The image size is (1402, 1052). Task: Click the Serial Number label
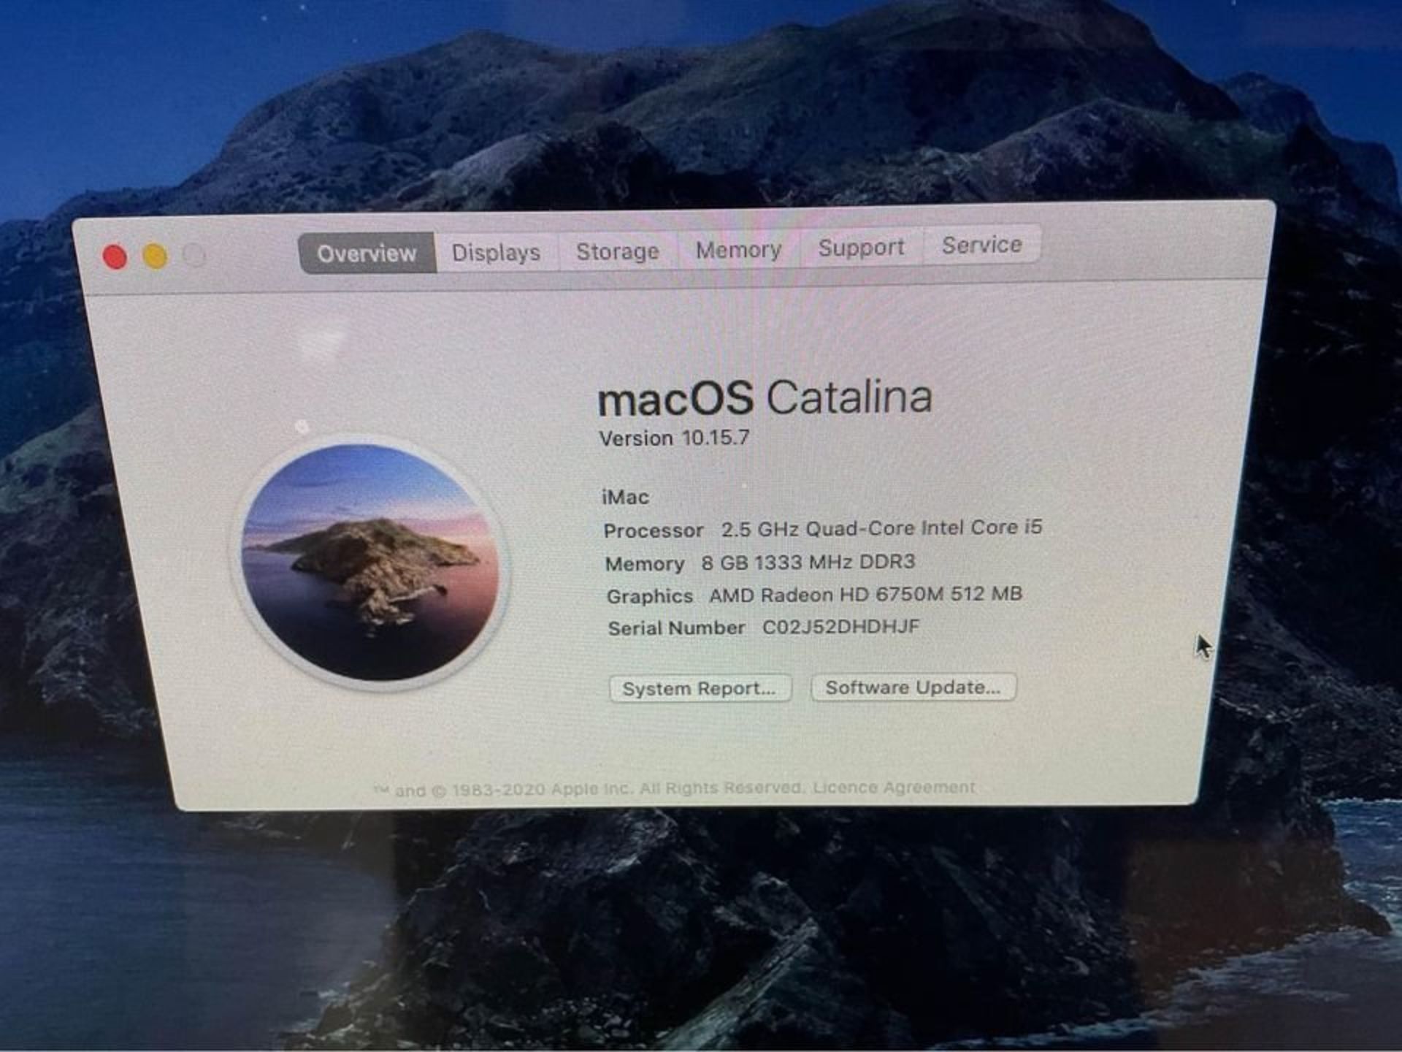(676, 628)
